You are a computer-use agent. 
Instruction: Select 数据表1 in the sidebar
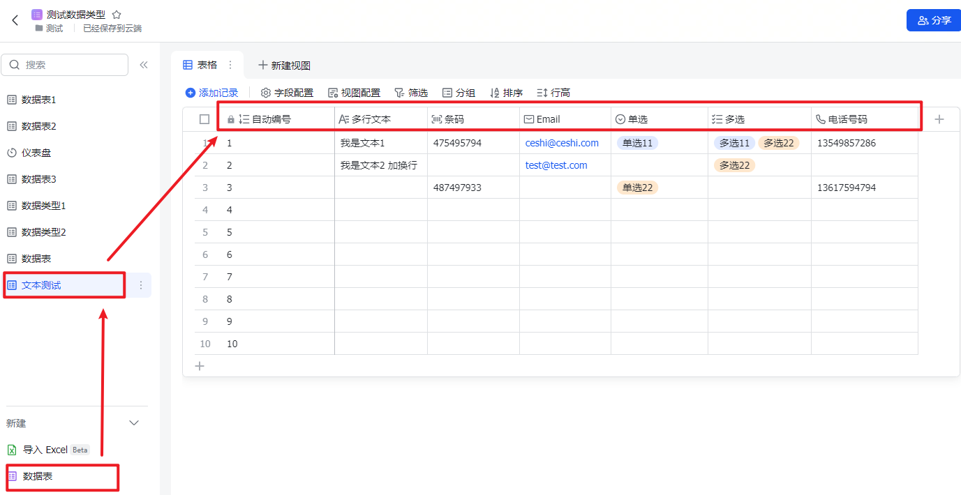(38, 100)
